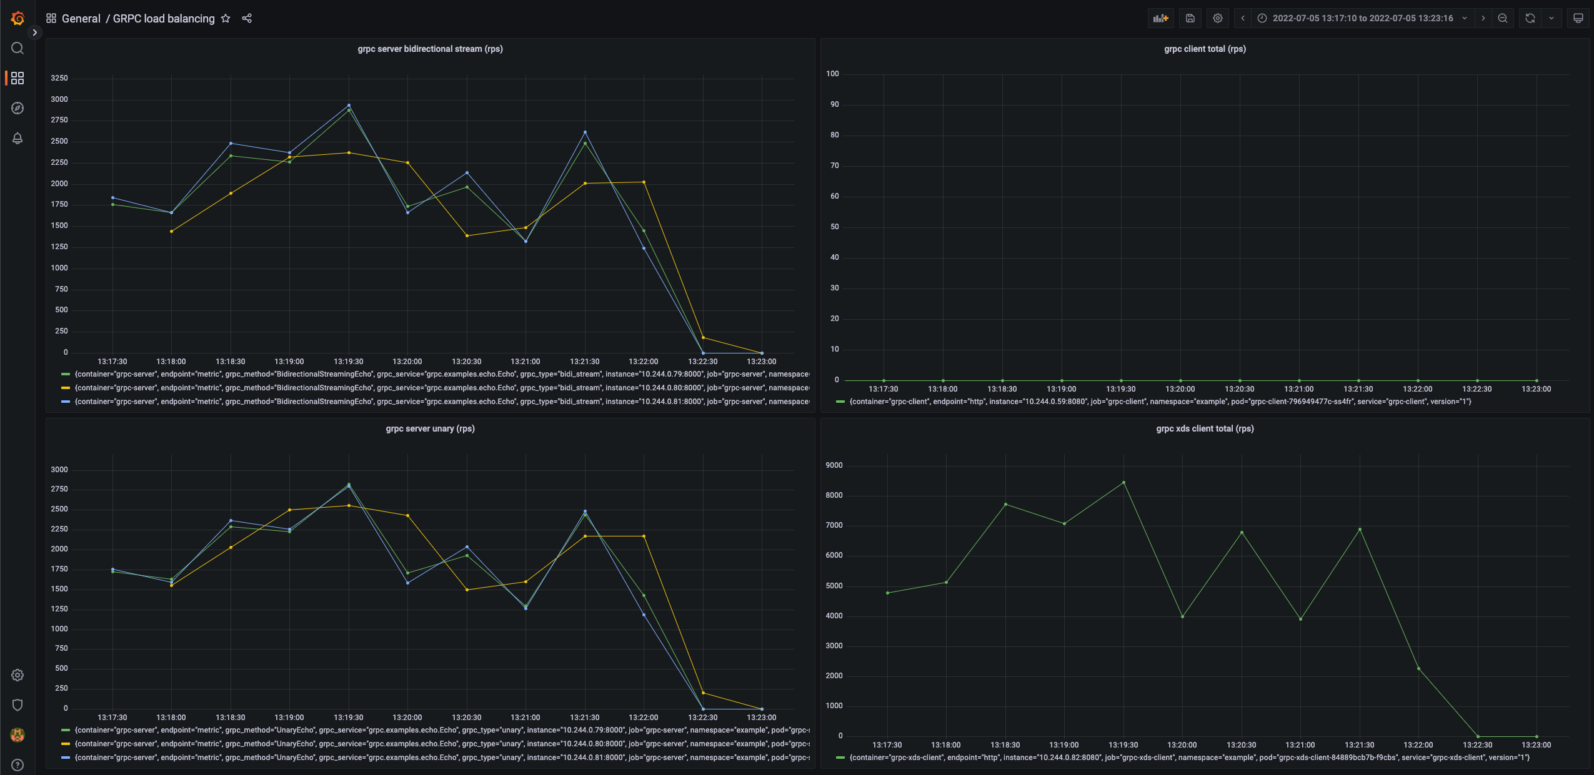Open Server Admin via the shield icon
The height and width of the screenshot is (775, 1594).
click(x=17, y=704)
